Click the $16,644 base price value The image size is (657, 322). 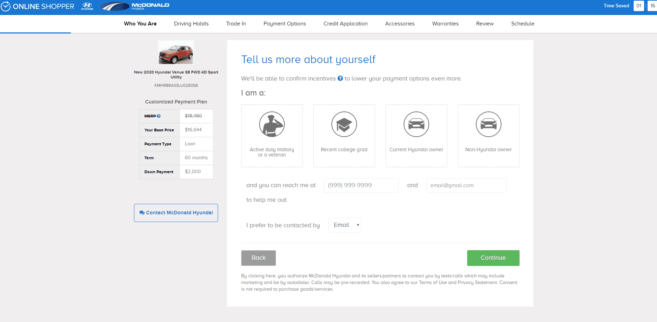click(193, 130)
